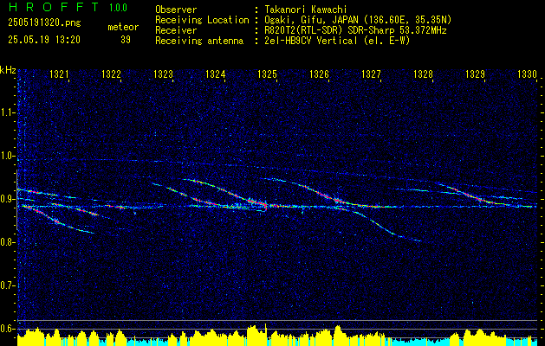Click the 1330 end time marker

528,74
